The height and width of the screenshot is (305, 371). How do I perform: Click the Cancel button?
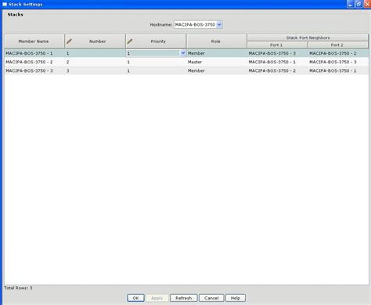pyautogui.click(x=211, y=298)
